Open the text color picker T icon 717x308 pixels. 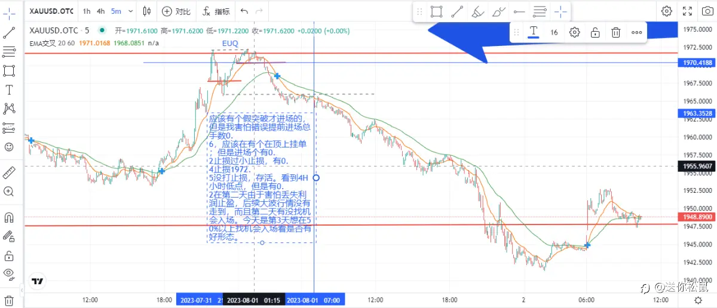534,32
